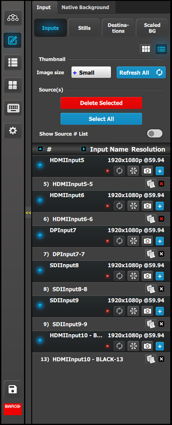Copy source HDMIInput6-6 with the documents icon
Image resolution: width=172 pixels, height=425 pixels.
[x=150, y=219]
